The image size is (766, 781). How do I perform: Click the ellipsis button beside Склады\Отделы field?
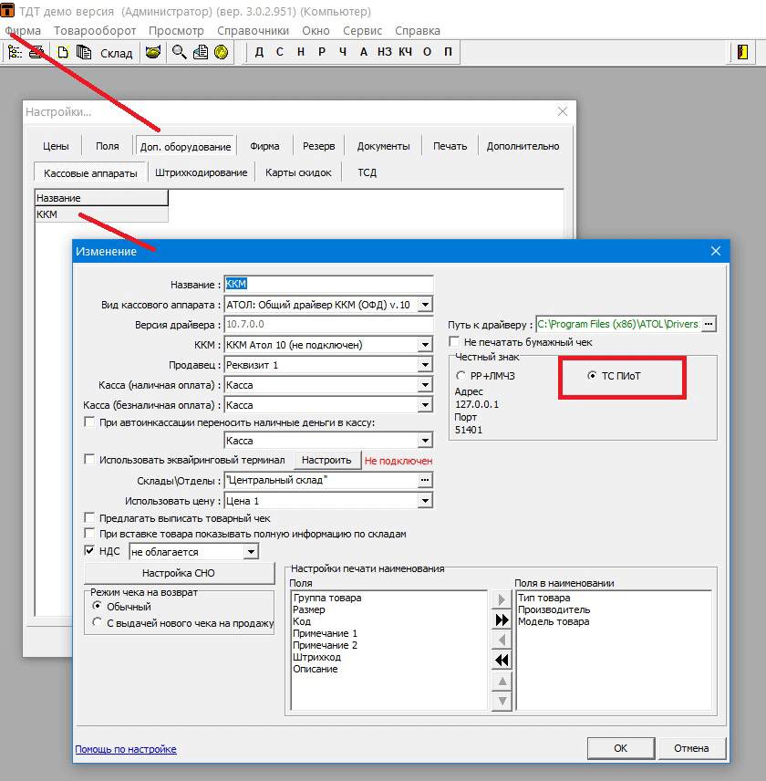click(425, 480)
